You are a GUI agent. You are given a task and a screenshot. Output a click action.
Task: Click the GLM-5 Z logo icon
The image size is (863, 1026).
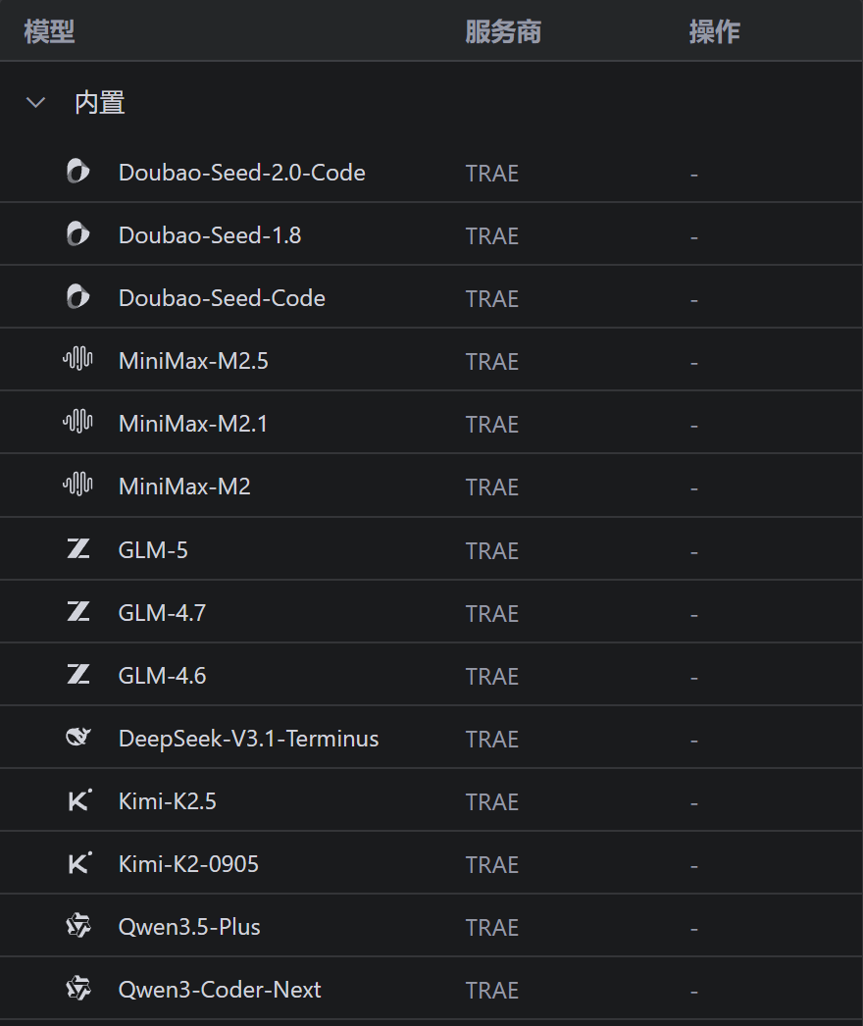click(78, 548)
